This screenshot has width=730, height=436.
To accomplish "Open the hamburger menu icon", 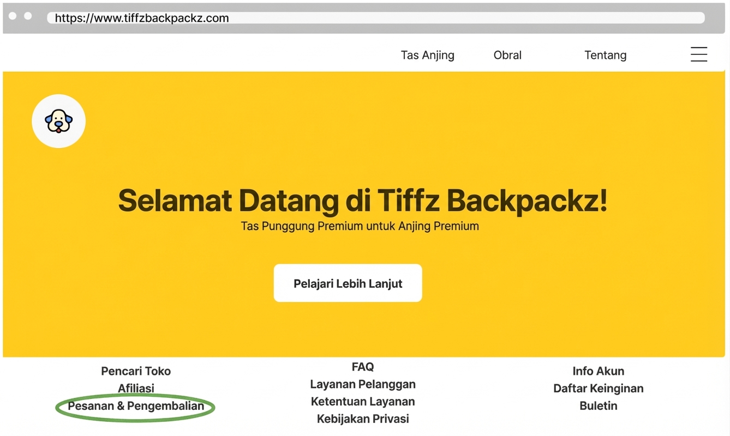I will point(699,55).
